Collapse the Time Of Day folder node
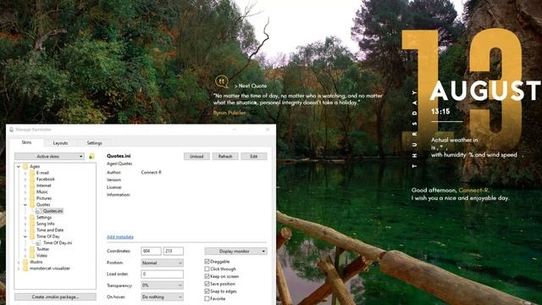Image resolution: width=542 pixels, height=305 pixels. pos(25,236)
